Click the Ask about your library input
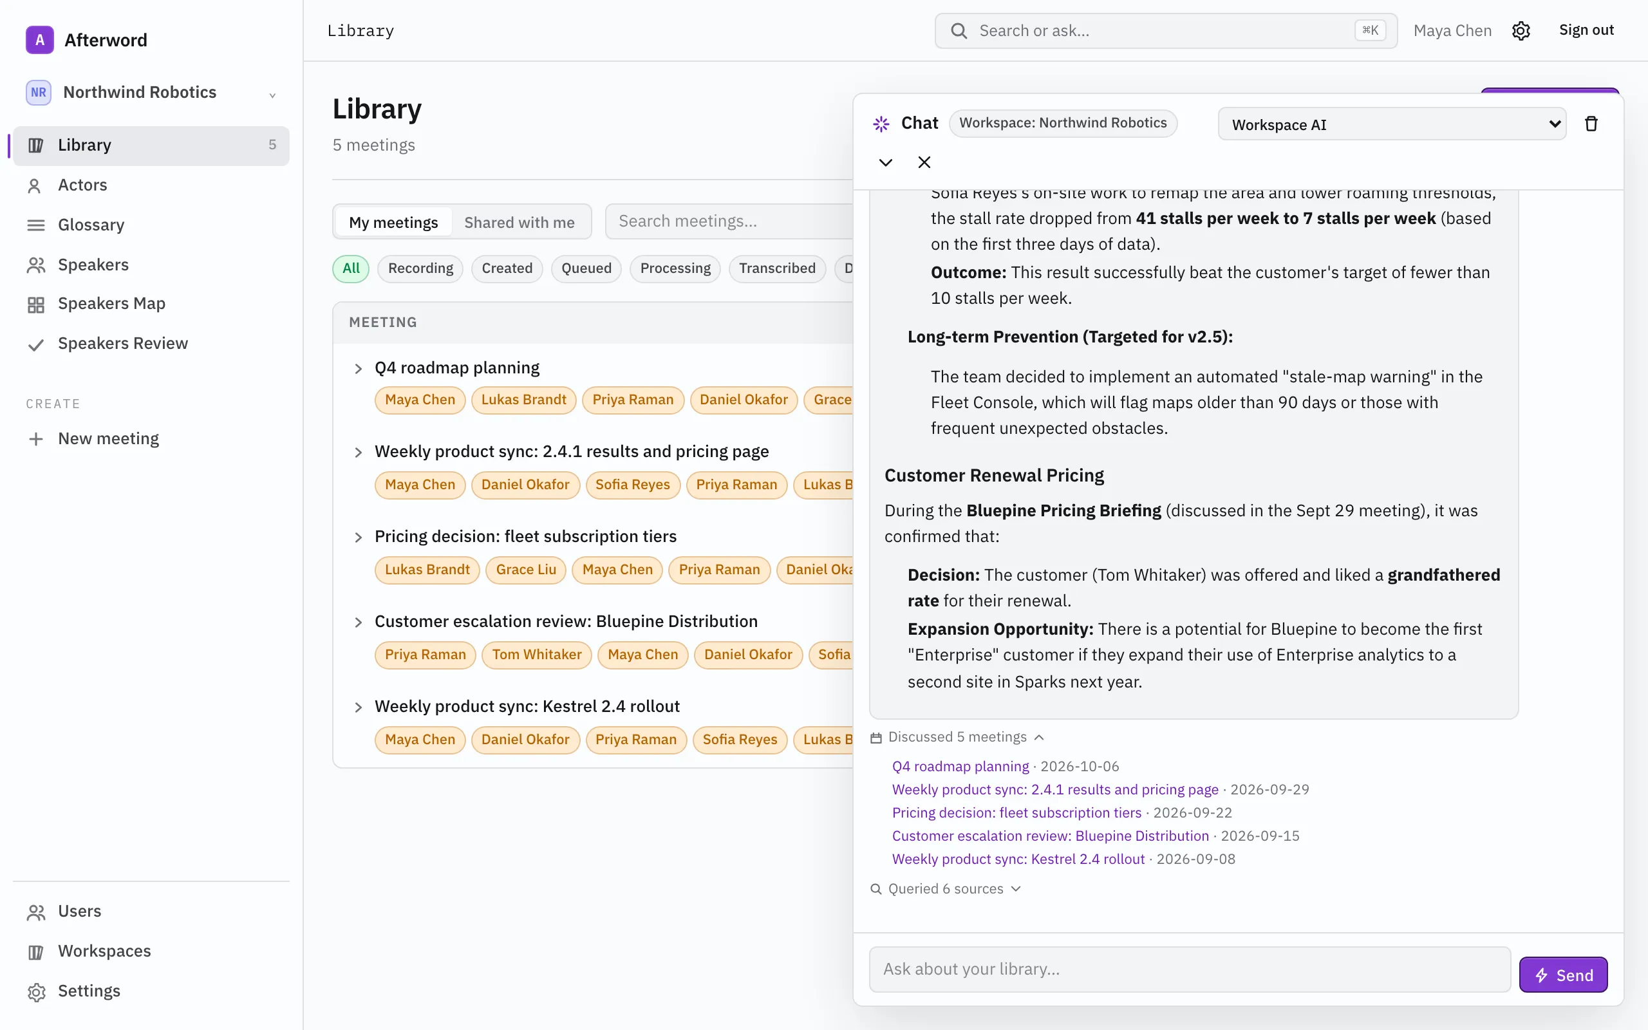Screen dimensions: 1648x1030 coord(1190,969)
